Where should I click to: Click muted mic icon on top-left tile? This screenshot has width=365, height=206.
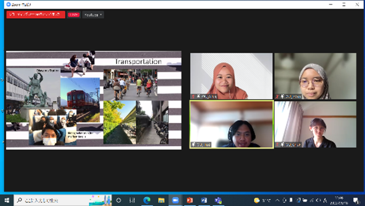click(x=194, y=96)
